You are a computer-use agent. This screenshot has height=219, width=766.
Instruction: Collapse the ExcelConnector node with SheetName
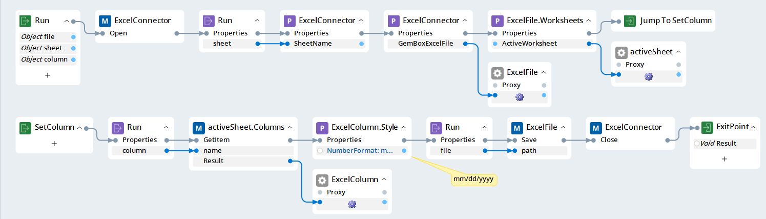click(361, 21)
